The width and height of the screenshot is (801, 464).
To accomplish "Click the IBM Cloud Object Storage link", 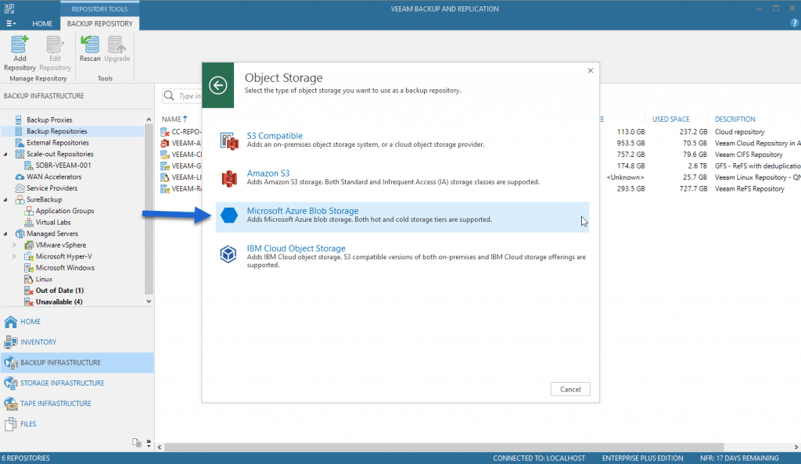I will pos(296,248).
